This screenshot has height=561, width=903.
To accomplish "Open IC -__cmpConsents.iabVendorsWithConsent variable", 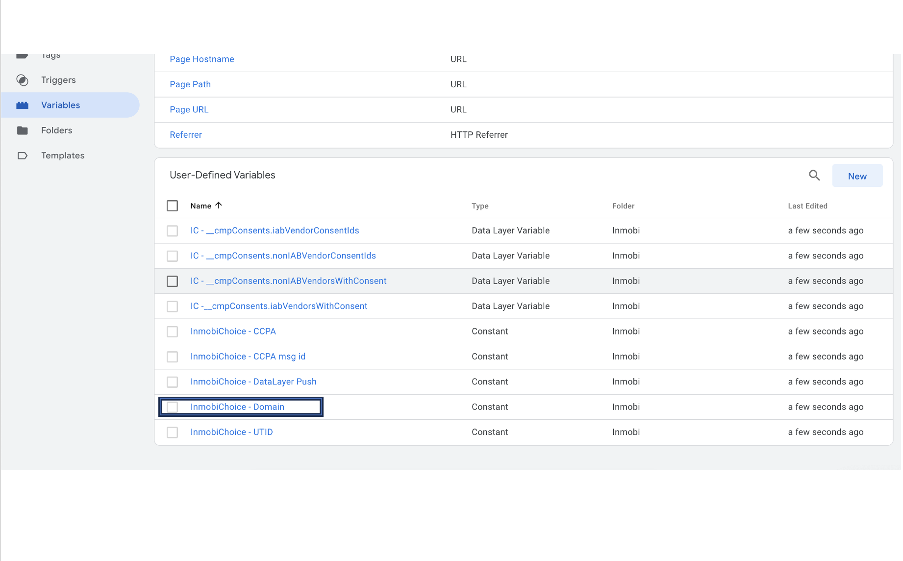I will [278, 306].
